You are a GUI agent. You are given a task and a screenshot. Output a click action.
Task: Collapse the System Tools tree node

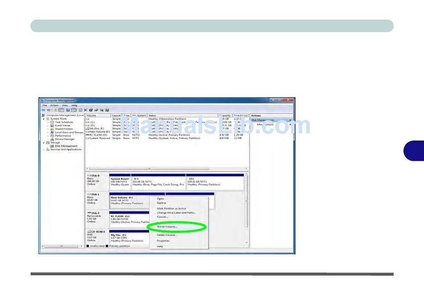(x=44, y=119)
